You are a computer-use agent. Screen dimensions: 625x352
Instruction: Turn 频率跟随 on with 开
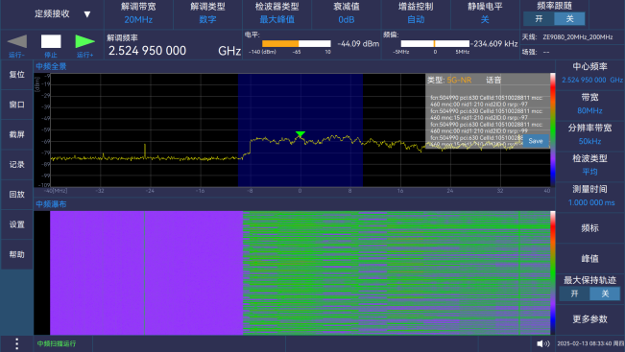pos(539,19)
